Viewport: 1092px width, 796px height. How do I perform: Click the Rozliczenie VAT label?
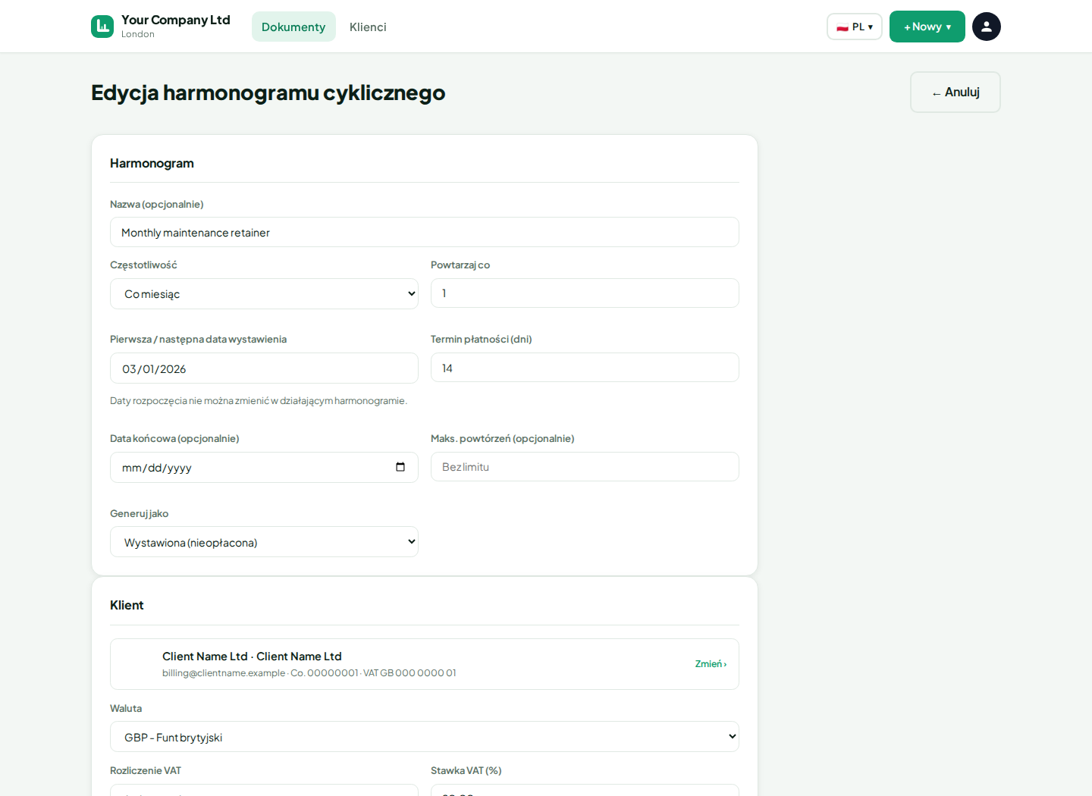(146, 770)
